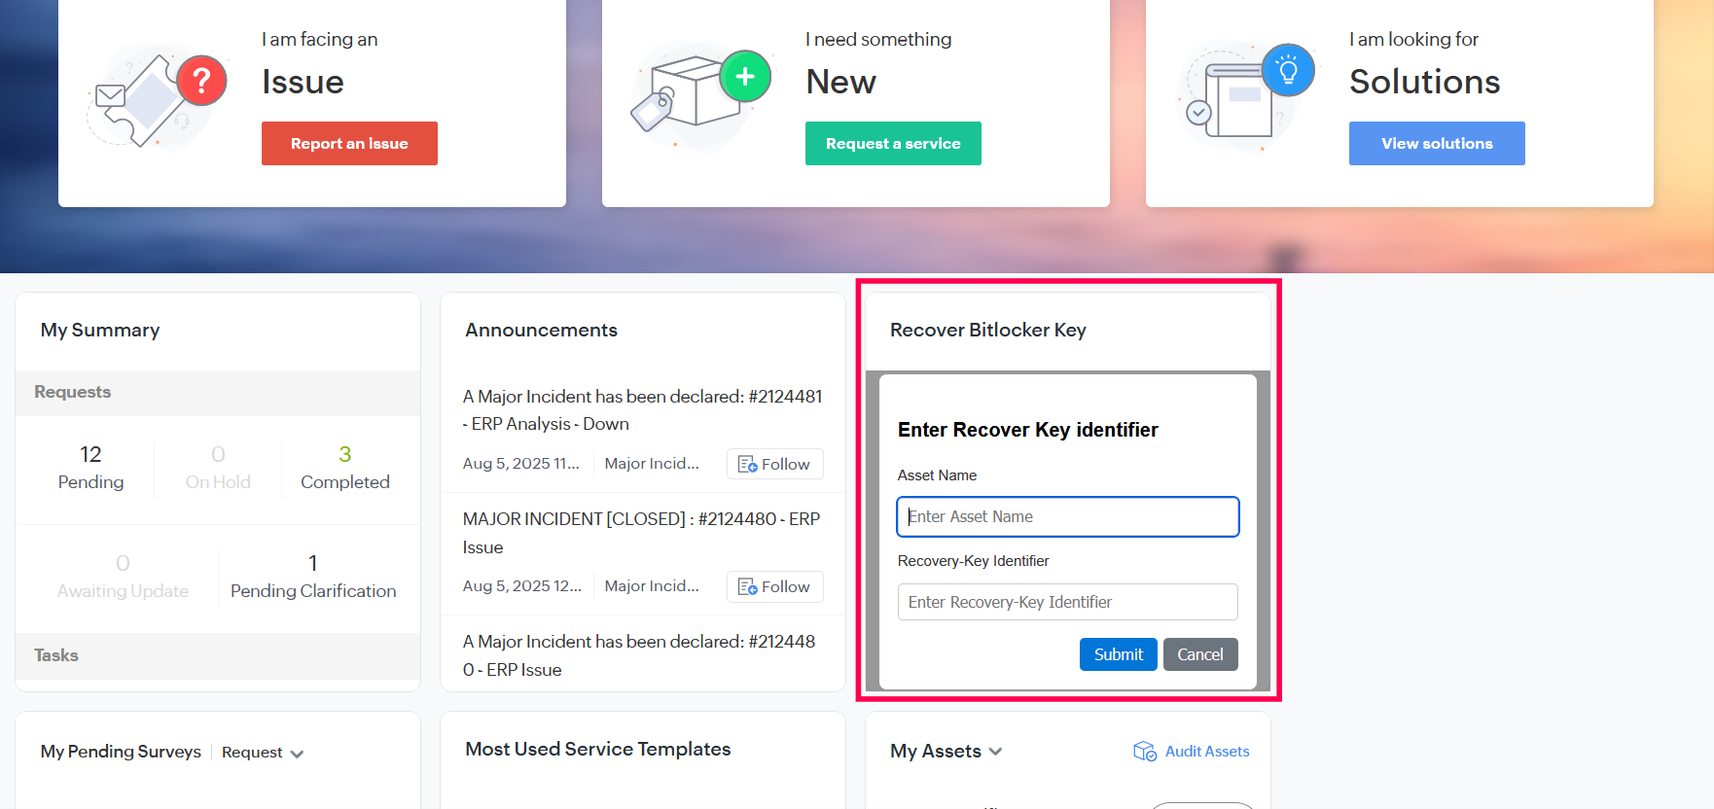This screenshot has width=1714, height=809.
Task: Open the 0 Awaiting Update count
Action: [123, 577]
